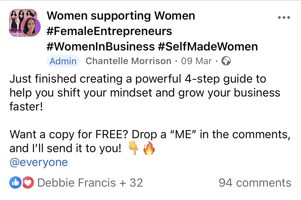Click the 09 Mar post timestamp
301x200 pixels.
(x=196, y=61)
